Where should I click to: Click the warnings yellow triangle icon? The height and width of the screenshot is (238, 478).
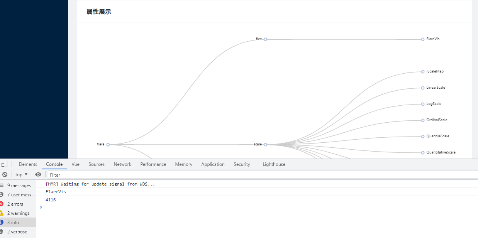(2, 213)
